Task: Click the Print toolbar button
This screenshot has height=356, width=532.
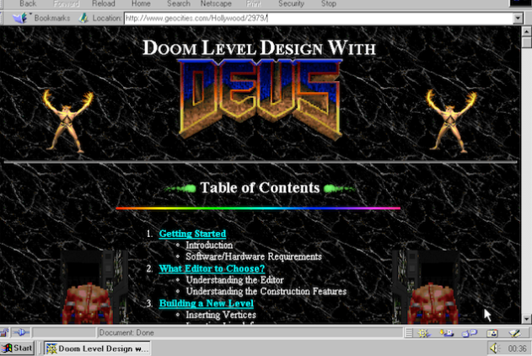Action: (x=254, y=3)
